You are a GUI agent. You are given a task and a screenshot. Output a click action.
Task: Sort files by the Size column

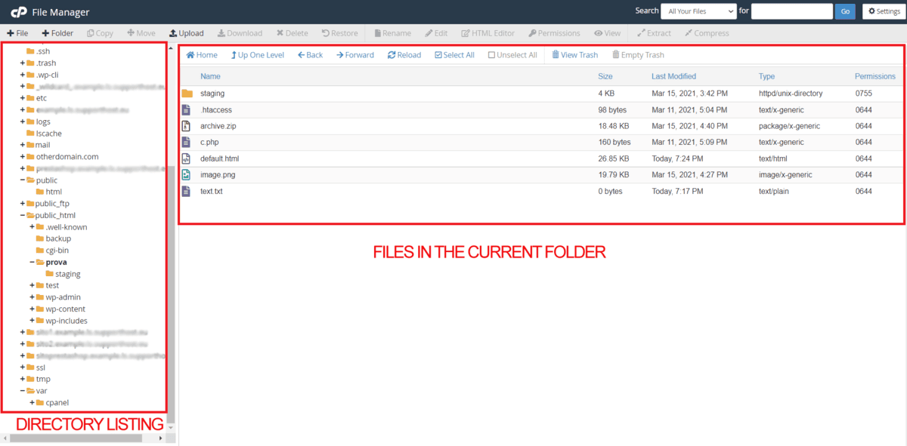(605, 76)
